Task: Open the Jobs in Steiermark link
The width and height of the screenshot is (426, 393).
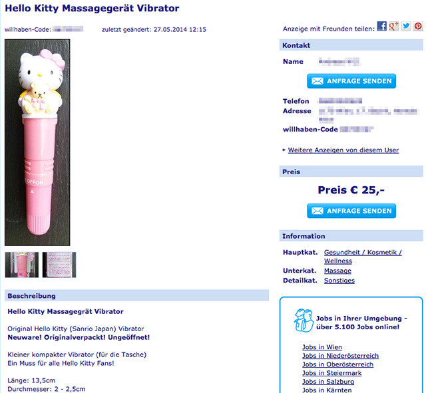Action: tap(332, 373)
